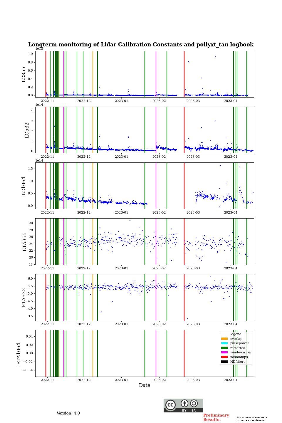Click the LC532 y-axis label

coord(27,130)
